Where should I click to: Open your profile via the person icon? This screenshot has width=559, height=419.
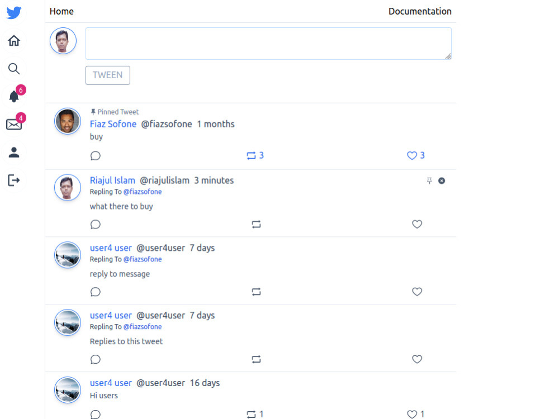point(13,152)
